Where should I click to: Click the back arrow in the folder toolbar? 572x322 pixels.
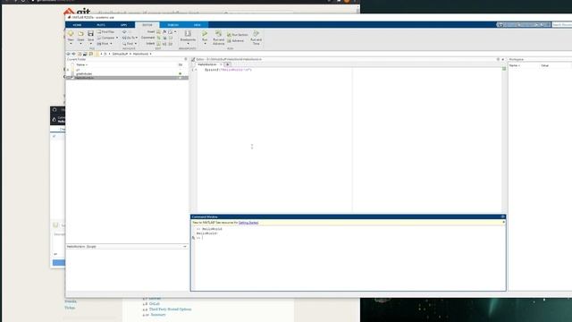click(x=68, y=54)
